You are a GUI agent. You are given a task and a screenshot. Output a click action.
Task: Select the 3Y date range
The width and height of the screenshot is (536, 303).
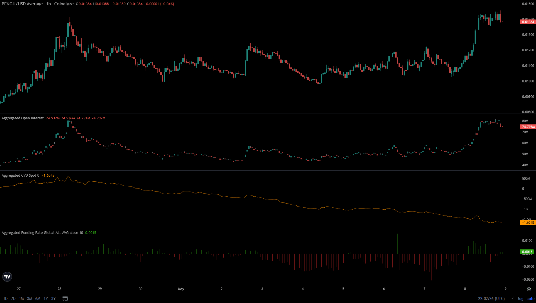point(54,298)
